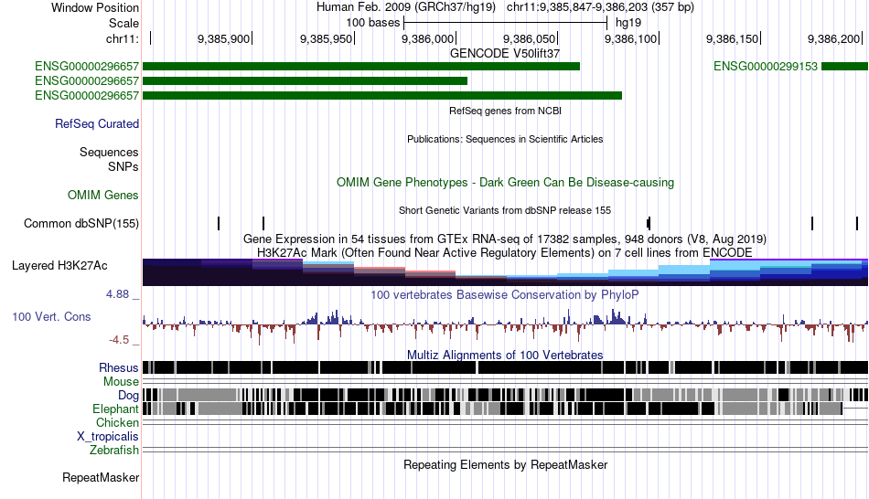Click the ENSG00000299153 green exon bar

pos(844,67)
